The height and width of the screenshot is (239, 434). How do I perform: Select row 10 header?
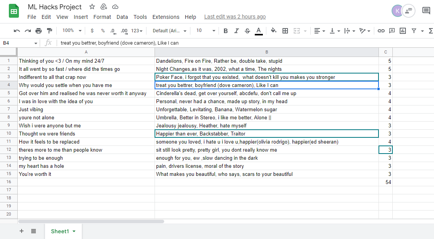click(x=8, y=134)
